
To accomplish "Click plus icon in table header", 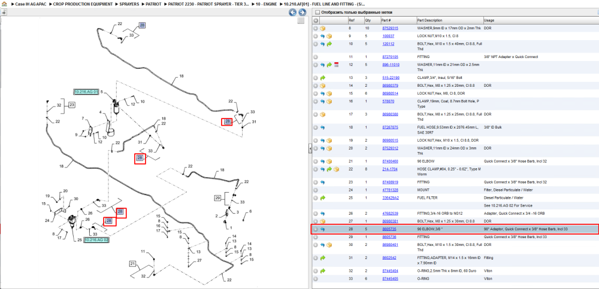I will point(316,20).
